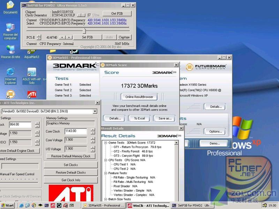Launch the AquaMark3 desktop shortcut

coord(31,54)
